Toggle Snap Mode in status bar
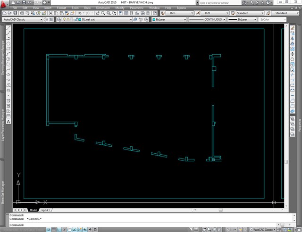Screen dimensions: 302x232 tap(49, 230)
